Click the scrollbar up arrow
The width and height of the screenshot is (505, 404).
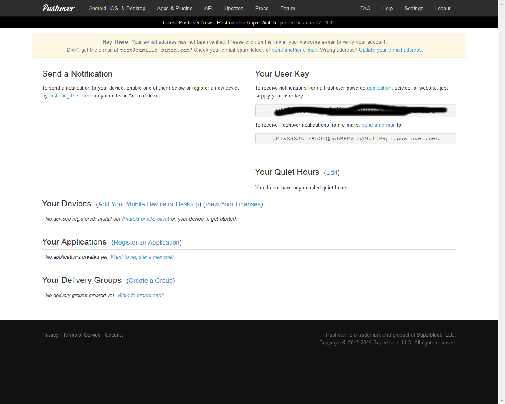(501, 3)
